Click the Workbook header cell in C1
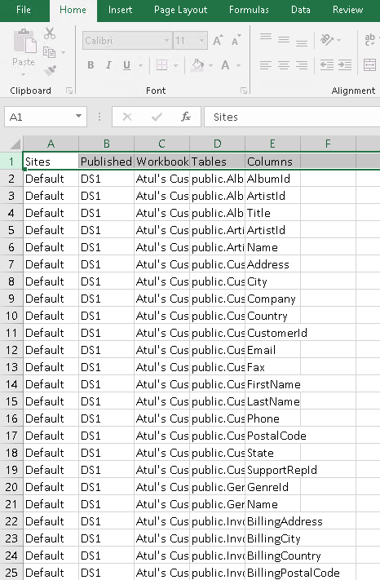The image size is (380, 580). click(x=162, y=162)
